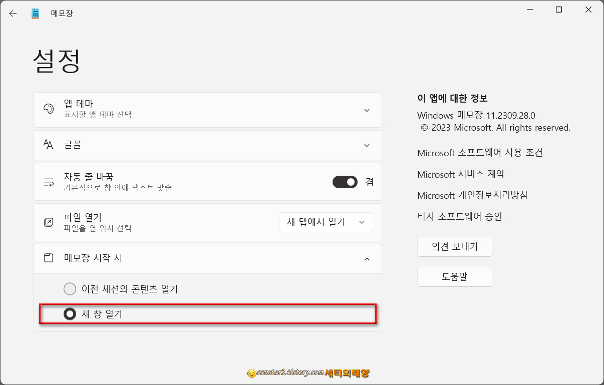Image resolution: width=604 pixels, height=385 pixels.
Task: Toggle off 자동 줄 바꿈 switch
Action: tap(345, 182)
